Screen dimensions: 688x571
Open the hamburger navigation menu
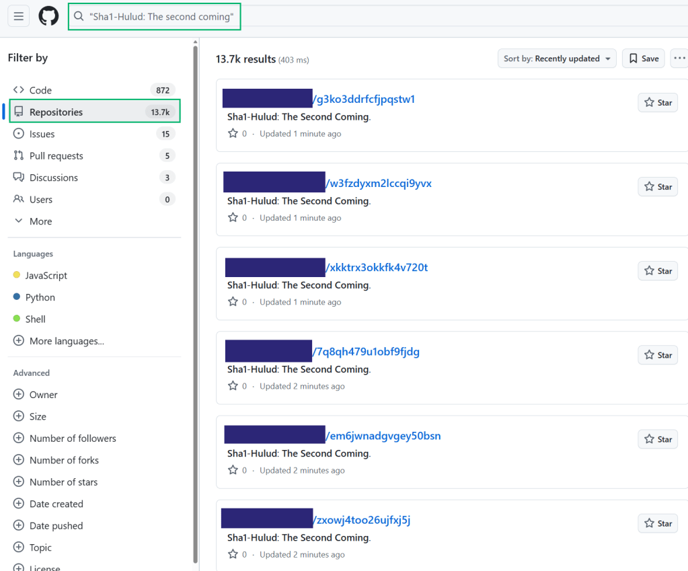pos(19,16)
